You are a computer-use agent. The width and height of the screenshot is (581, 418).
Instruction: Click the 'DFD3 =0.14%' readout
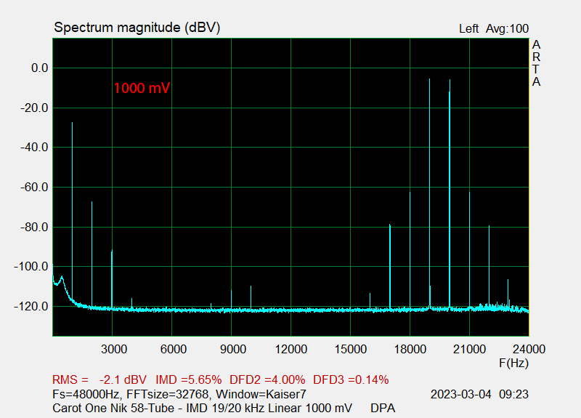click(x=351, y=379)
